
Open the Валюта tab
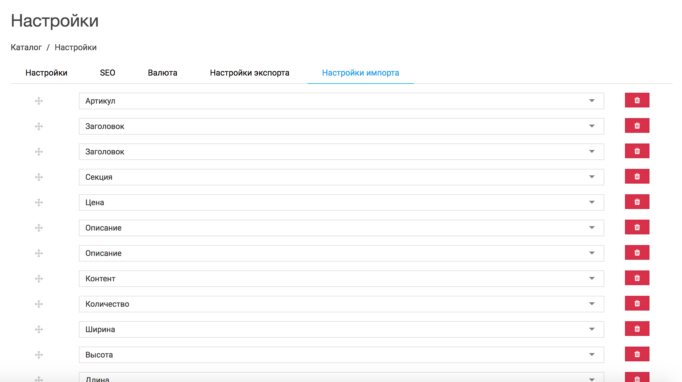coord(163,73)
